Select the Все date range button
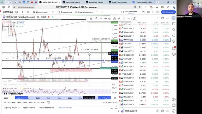The height and width of the screenshot is (114, 202). 42,102
